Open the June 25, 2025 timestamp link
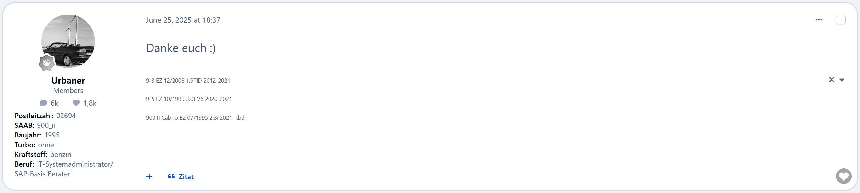The image size is (860, 193). 183,20
